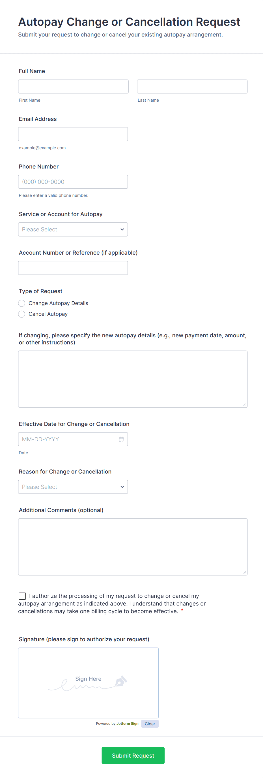Open Service or Account for Autopay dropdown
The image size is (263, 778).
[73, 229]
